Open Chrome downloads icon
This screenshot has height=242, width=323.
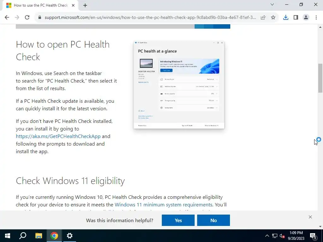click(286, 18)
